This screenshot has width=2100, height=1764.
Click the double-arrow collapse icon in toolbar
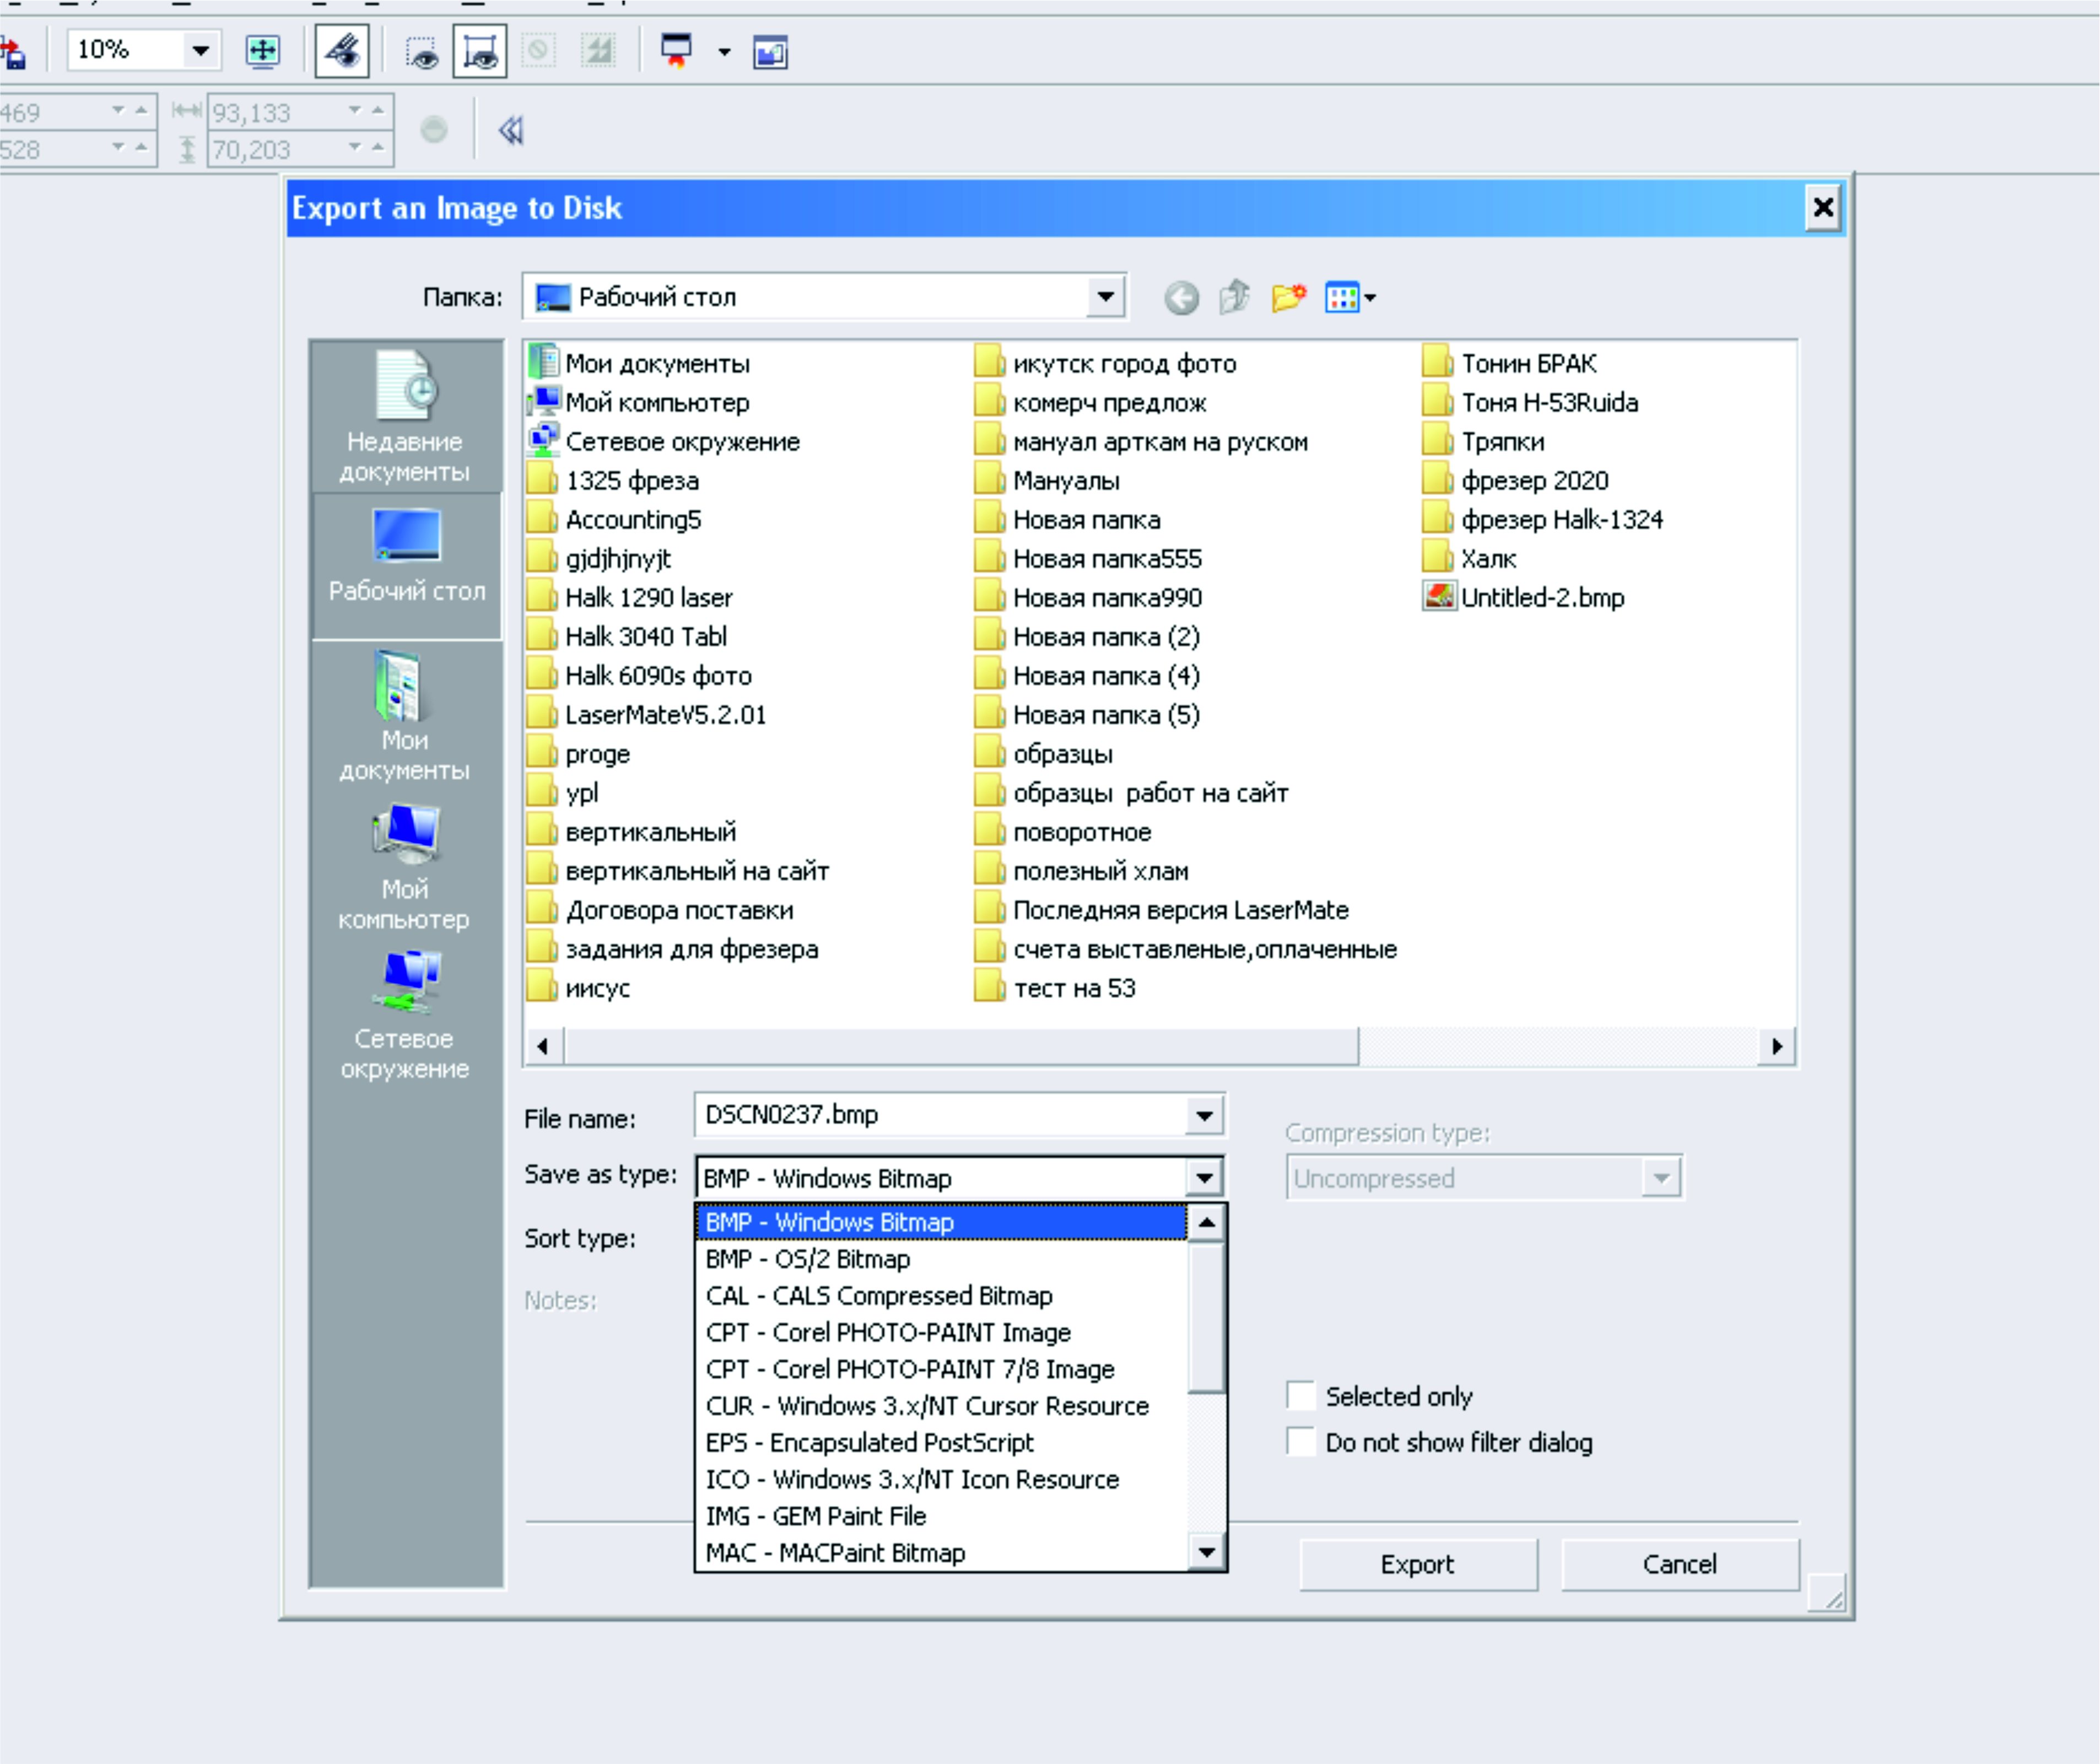pyautogui.click(x=511, y=131)
